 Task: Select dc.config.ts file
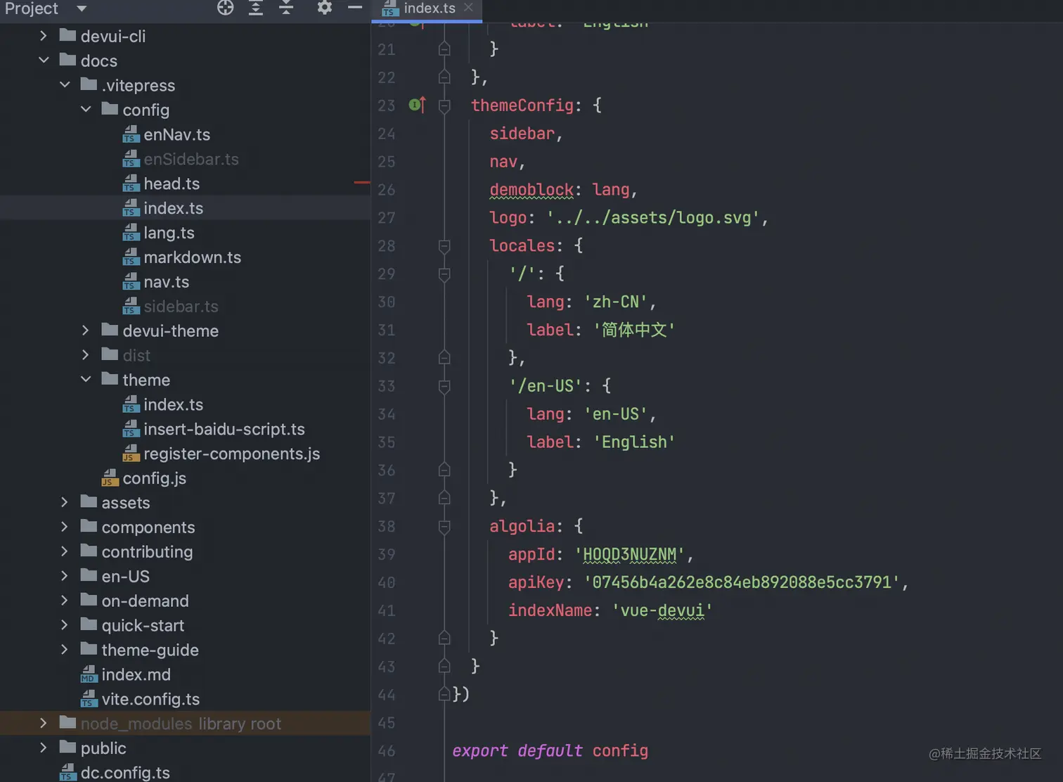(124, 772)
